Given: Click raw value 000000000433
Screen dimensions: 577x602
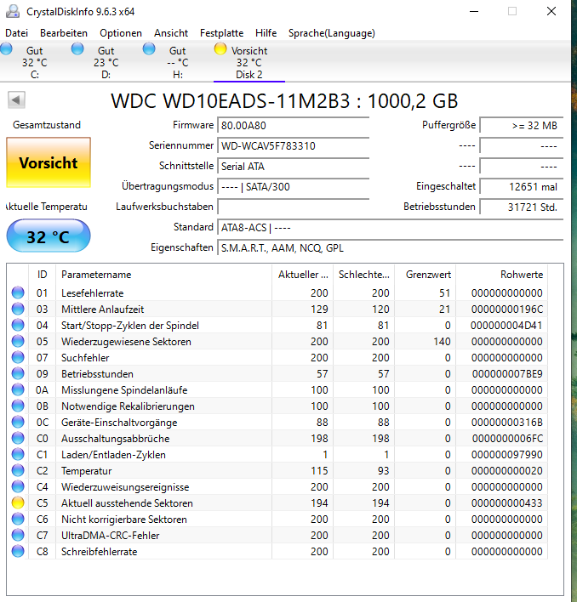Looking at the screenshot, I should 506,503.
